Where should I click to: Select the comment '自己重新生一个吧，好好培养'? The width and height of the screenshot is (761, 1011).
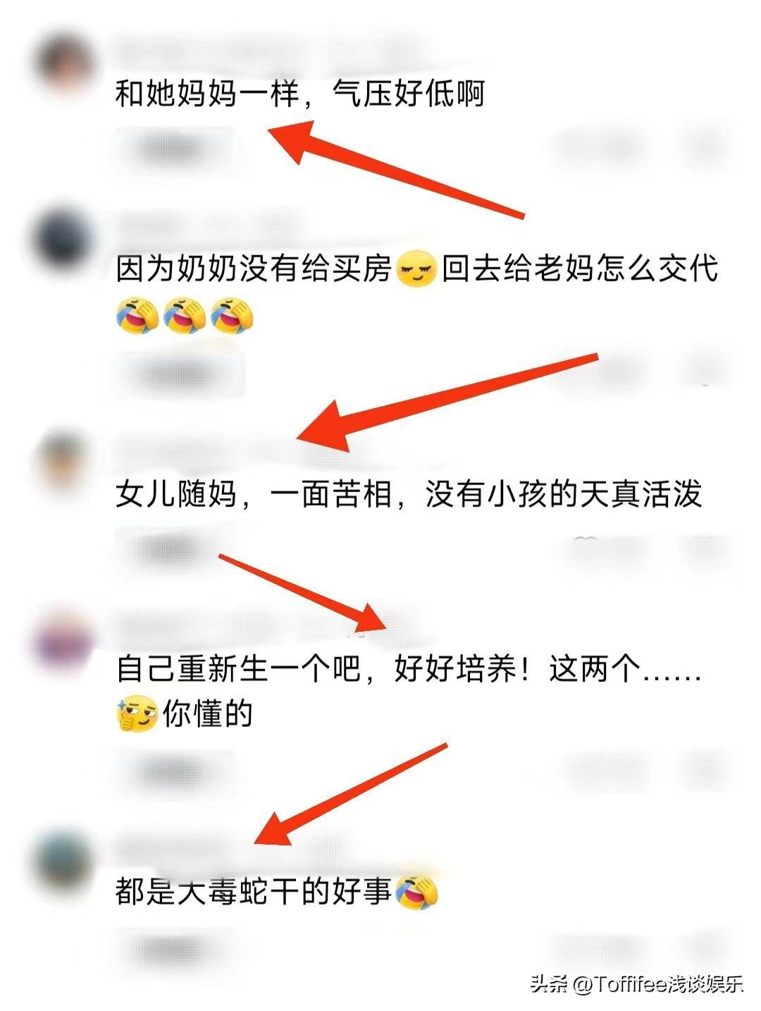coord(409,692)
